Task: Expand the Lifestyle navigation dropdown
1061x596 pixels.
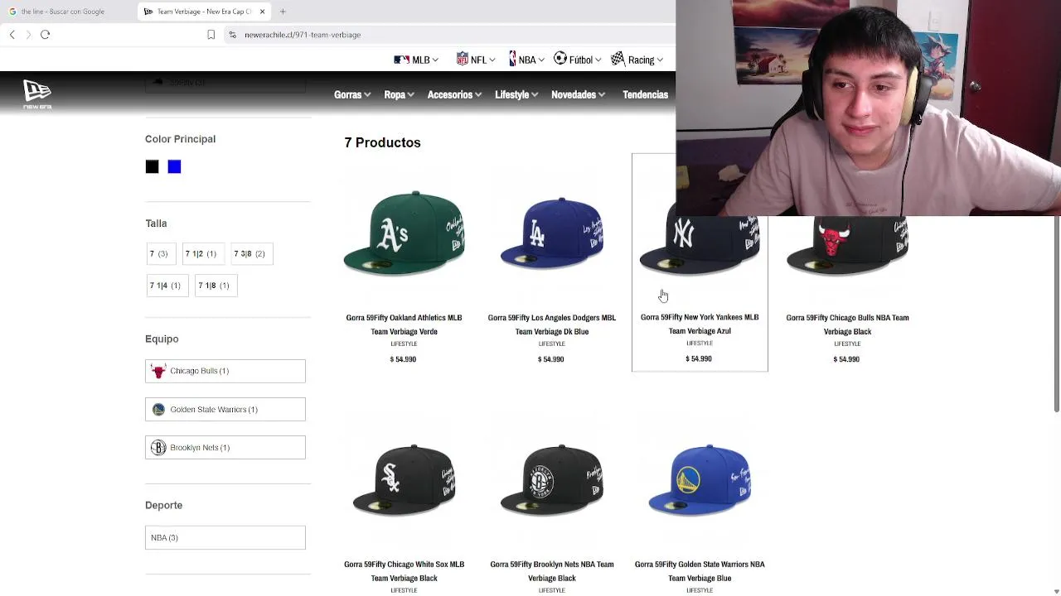Action: [516, 94]
